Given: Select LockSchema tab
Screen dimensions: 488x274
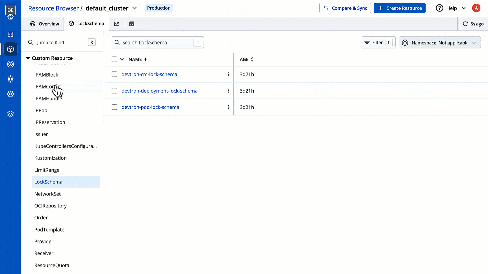Looking at the screenshot, I should pos(87,23).
